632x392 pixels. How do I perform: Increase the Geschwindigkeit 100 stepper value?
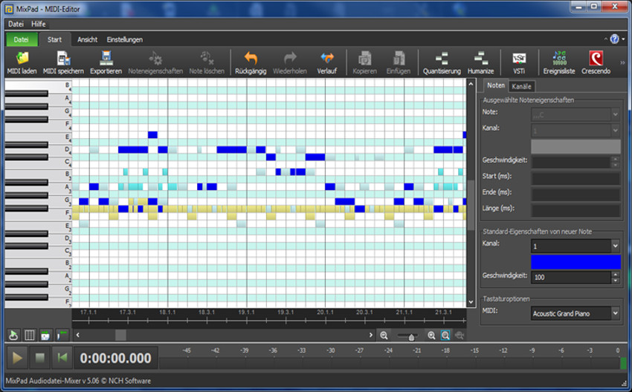[615, 275]
